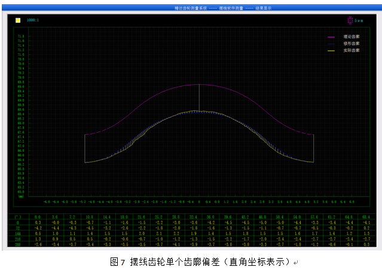Select the 288 row header in table

19,244
